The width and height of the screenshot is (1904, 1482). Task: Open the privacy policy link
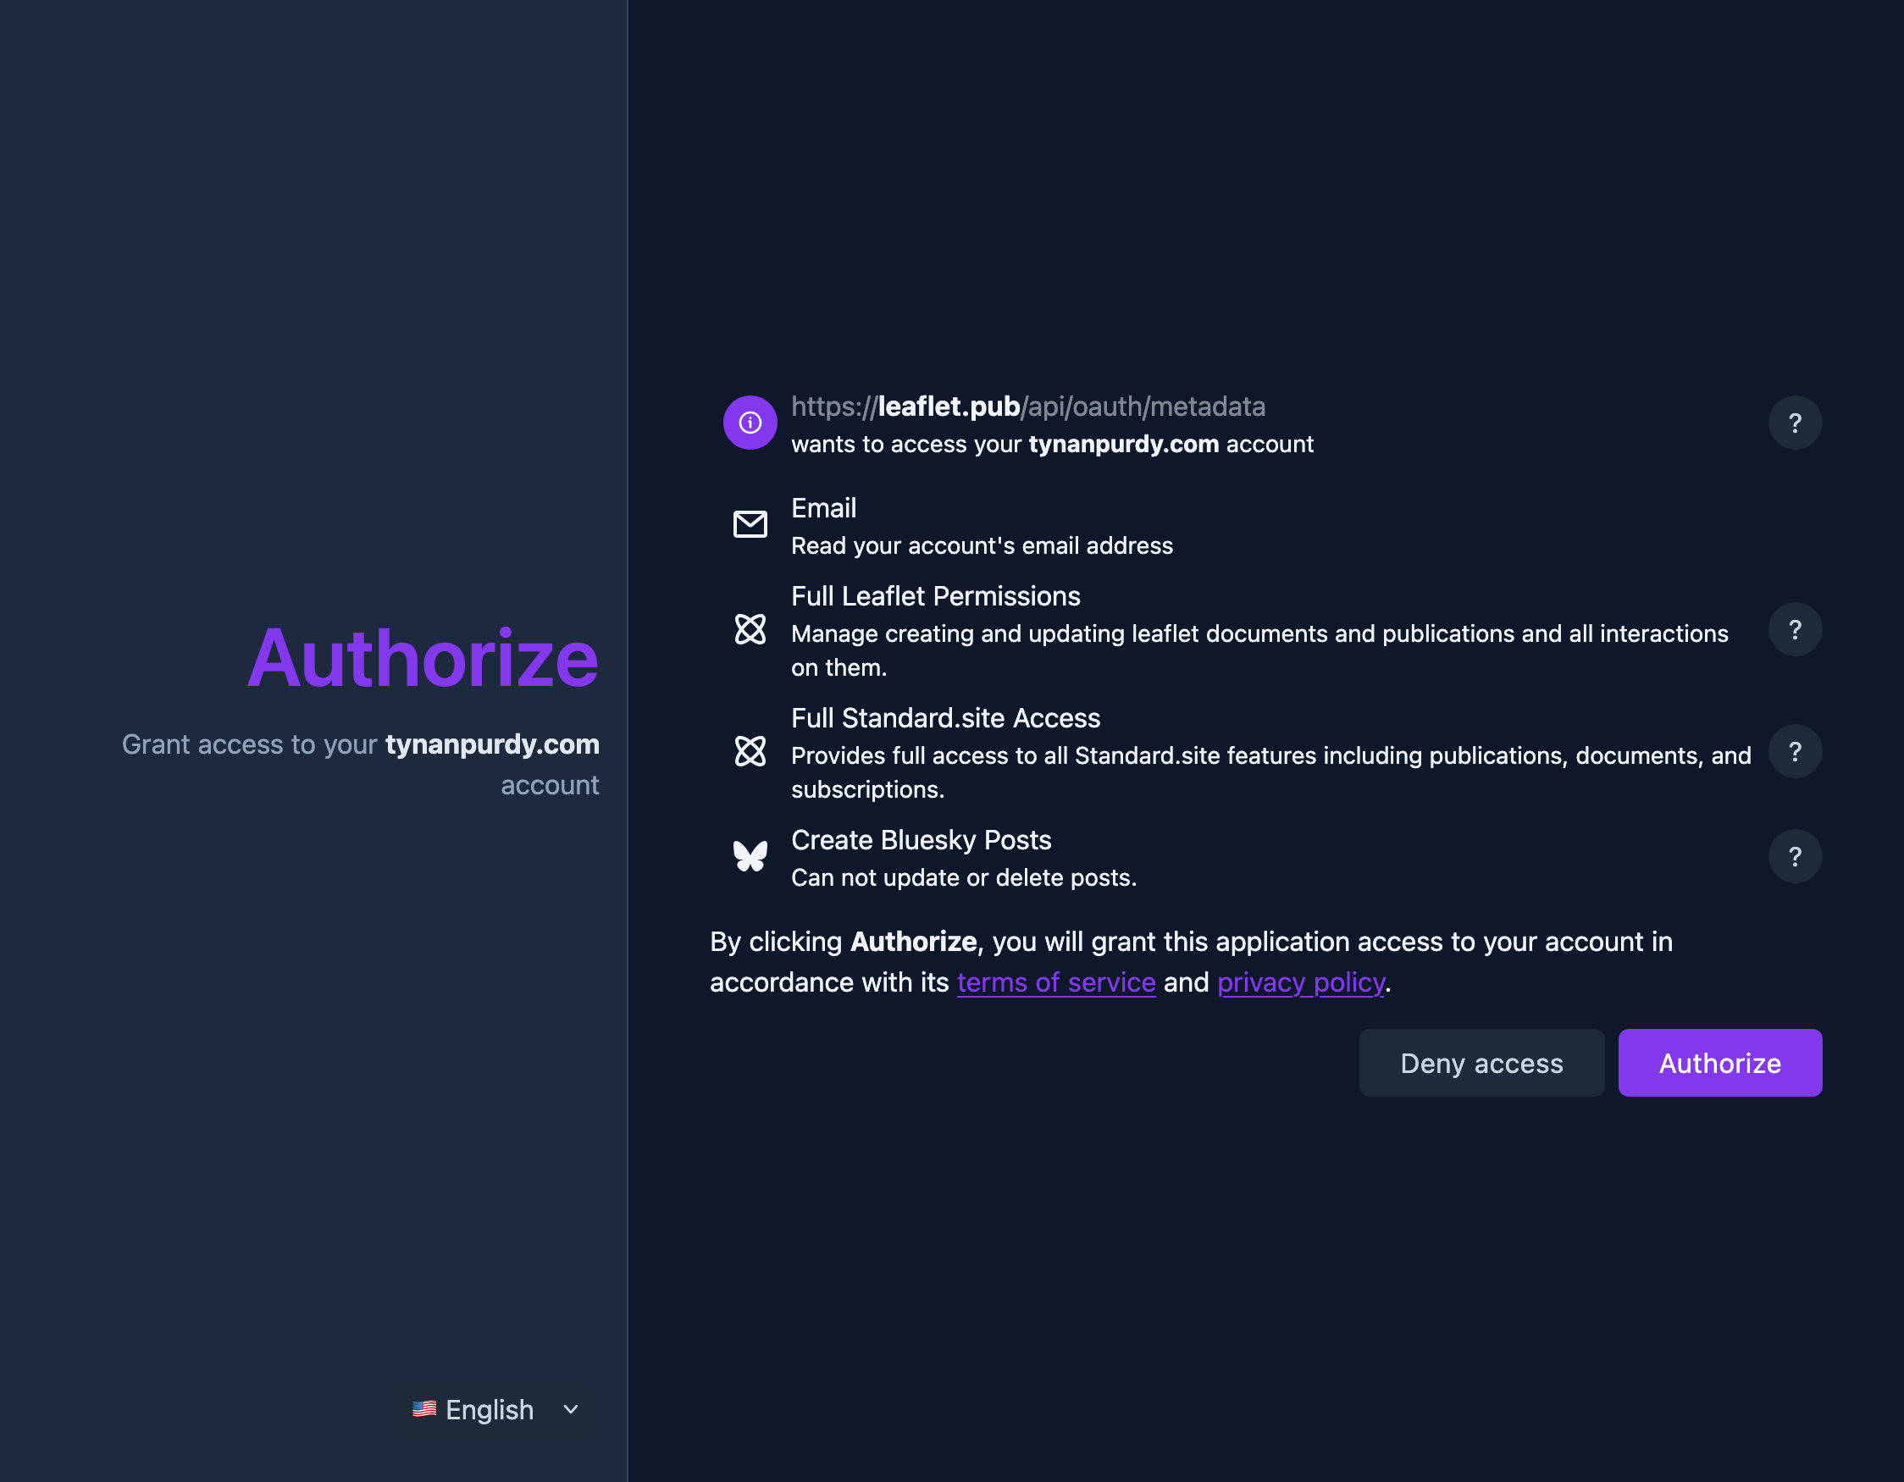pyautogui.click(x=1300, y=982)
